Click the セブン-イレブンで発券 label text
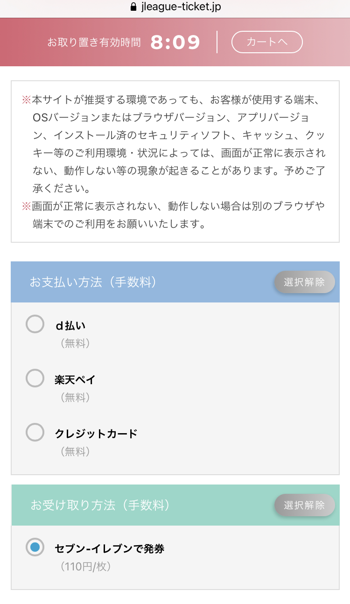The image size is (350, 604). [109, 548]
